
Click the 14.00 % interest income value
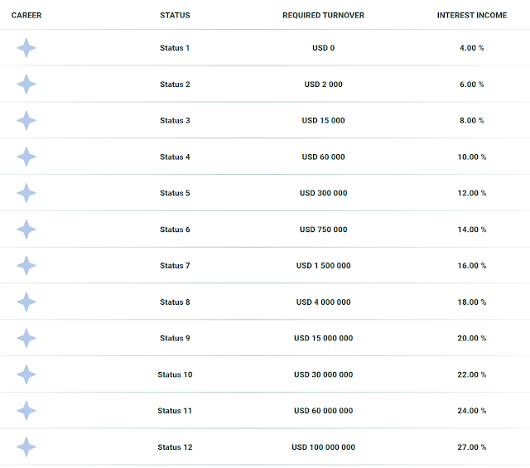(x=472, y=229)
